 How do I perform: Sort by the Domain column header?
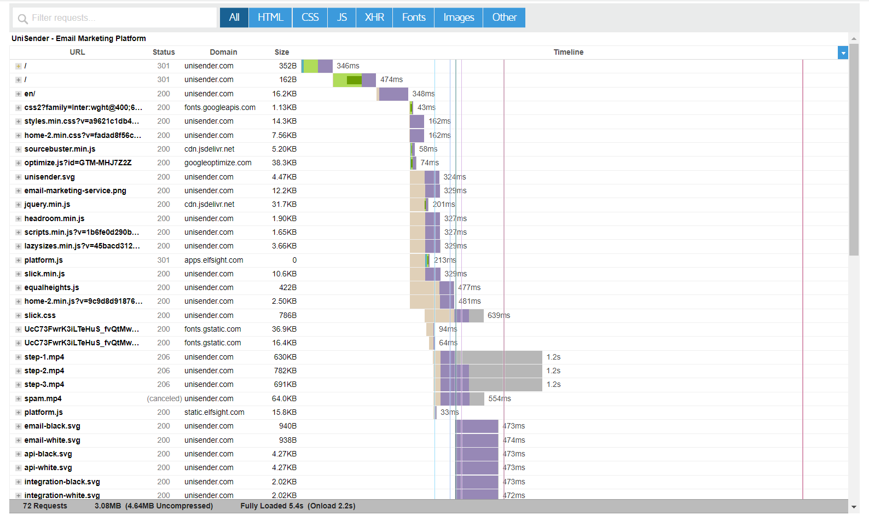[x=223, y=52]
